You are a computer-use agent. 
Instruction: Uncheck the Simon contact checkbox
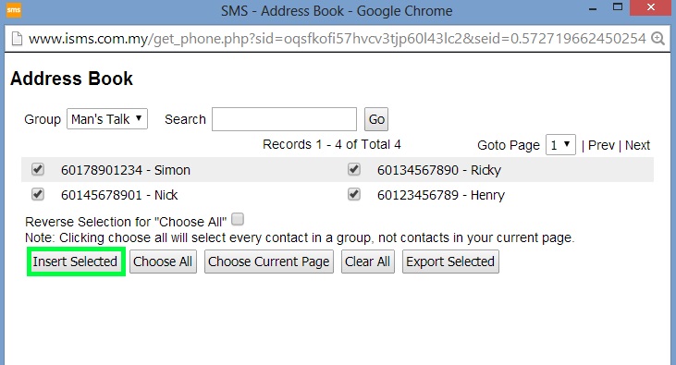pos(38,169)
